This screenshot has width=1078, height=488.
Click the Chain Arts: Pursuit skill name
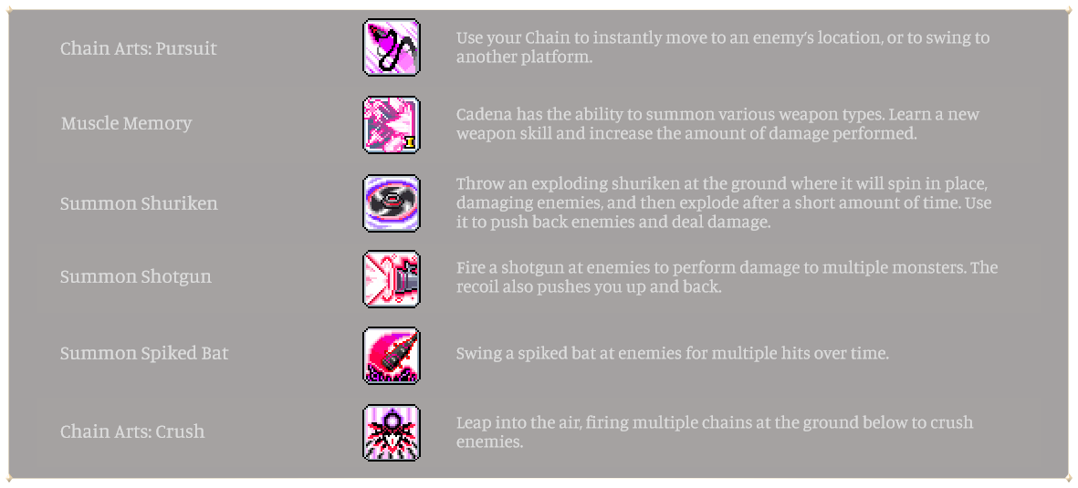(x=138, y=49)
